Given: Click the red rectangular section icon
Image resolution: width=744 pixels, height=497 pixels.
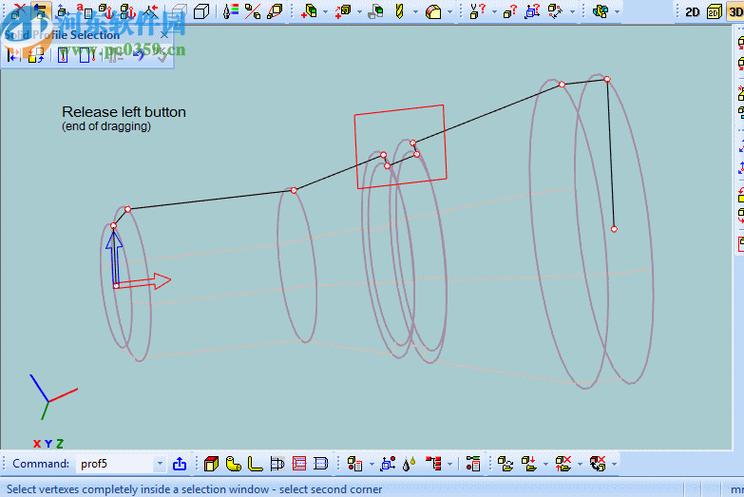Looking at the screenshot, I should [299, 464].
